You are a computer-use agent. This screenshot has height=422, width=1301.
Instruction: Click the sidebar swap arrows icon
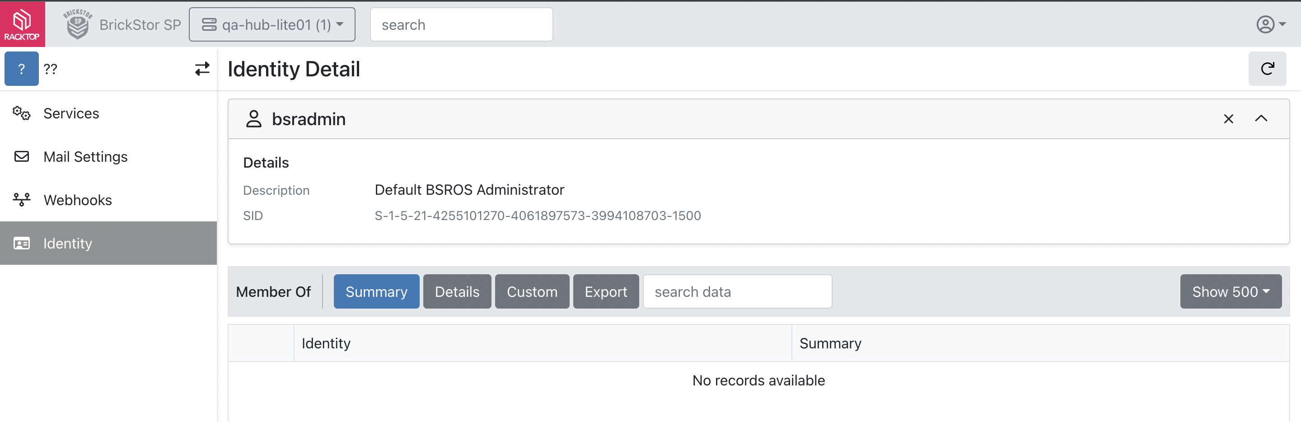click(202, 69)
